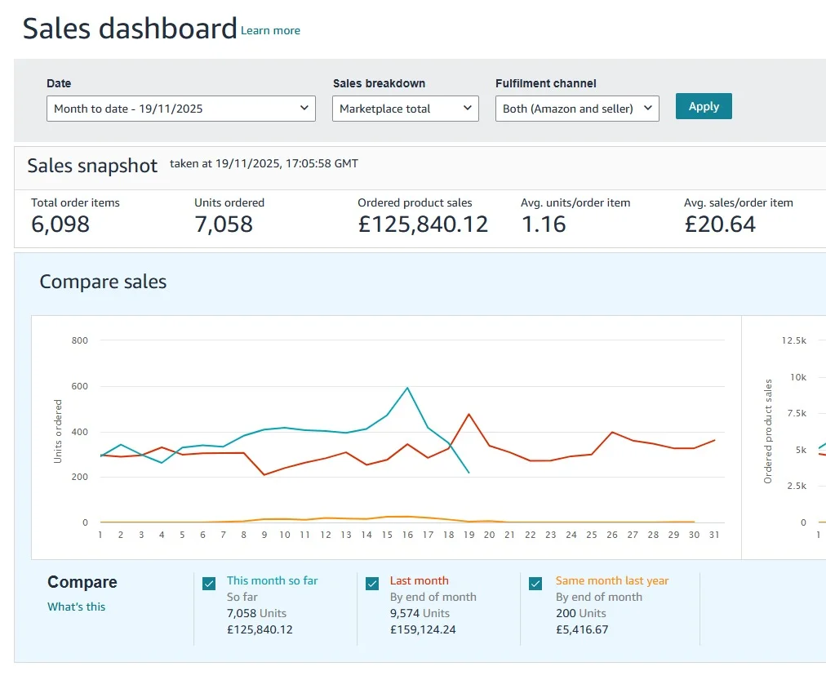Image resolution: width=826 pixels, height=680 pixels.
Task: Click the Learn more link
Action: coord(270,30)
